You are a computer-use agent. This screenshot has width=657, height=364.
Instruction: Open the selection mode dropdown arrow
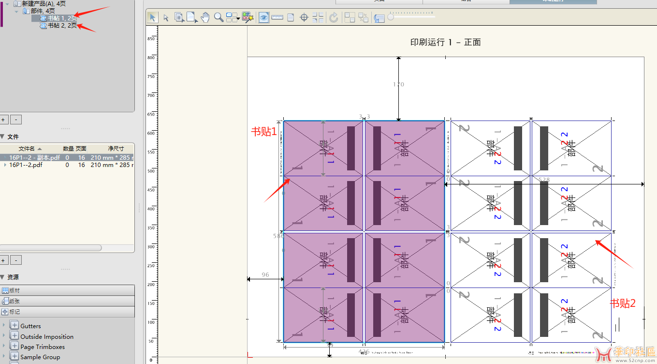tap(238, 19)
